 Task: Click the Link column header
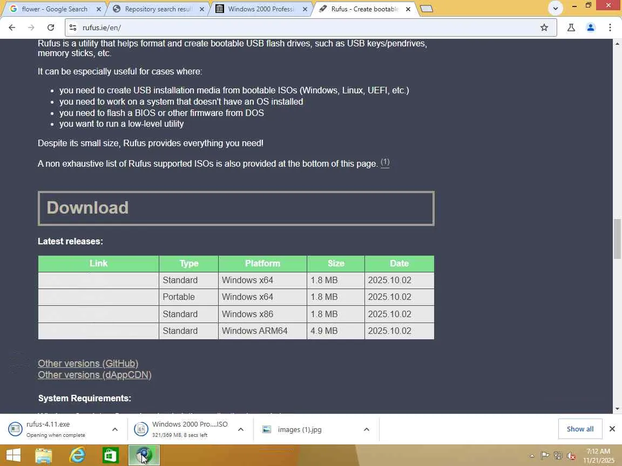[98, 264]
